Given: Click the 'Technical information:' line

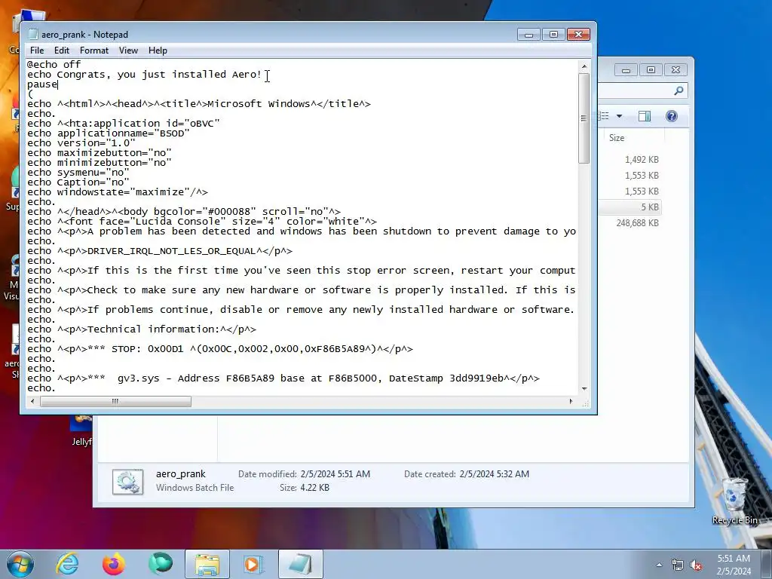Looking at the screenshot, I should pyautogui.click(x=142, y=329).
